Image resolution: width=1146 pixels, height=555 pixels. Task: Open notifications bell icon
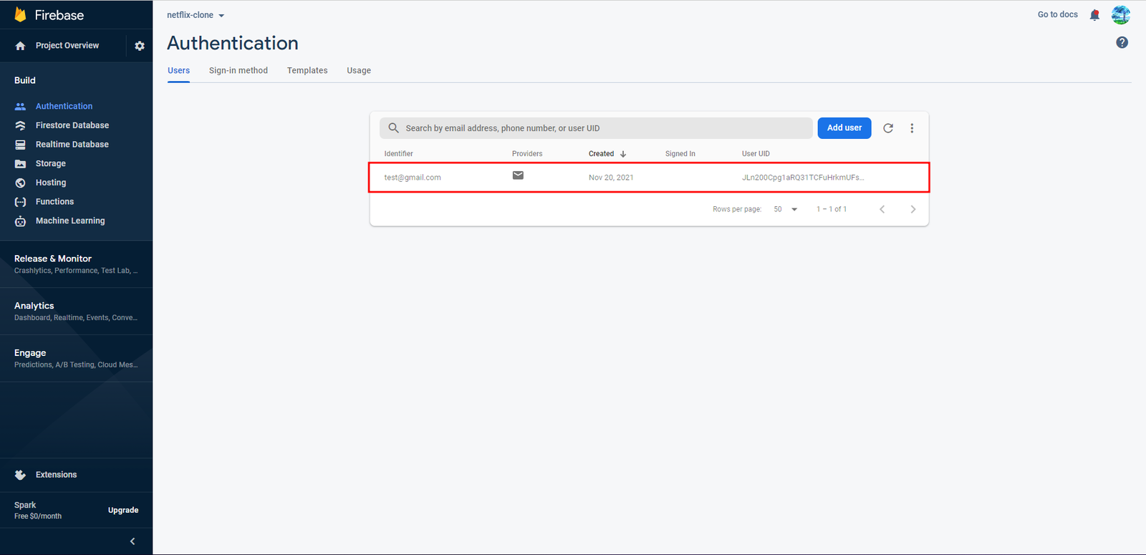pyautogui.click(x=1094, y=15)
